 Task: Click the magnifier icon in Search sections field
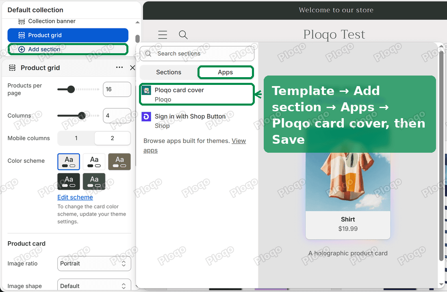(x=148, y=54)
